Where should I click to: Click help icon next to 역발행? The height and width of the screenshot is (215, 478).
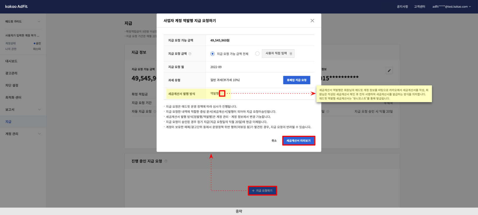[x=222, y=94]
